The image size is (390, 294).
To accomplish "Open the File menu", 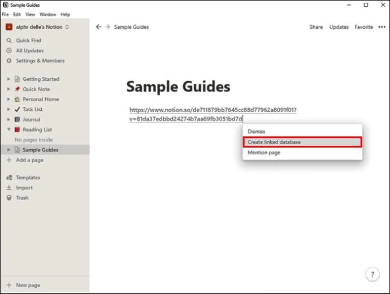I will tap(5, 15).
